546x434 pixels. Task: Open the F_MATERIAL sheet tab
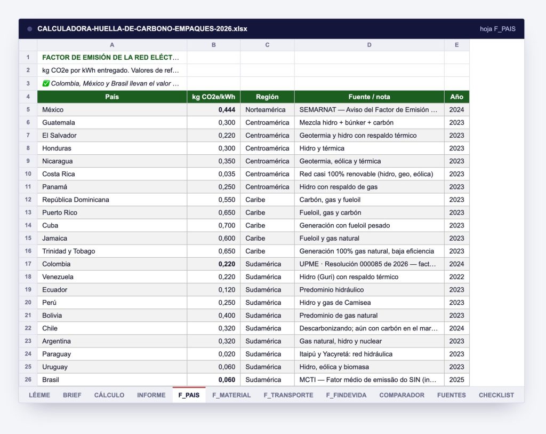(x=231, y=395)
